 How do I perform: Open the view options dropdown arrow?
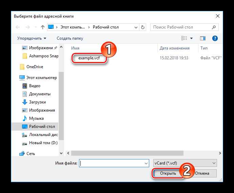191,39
